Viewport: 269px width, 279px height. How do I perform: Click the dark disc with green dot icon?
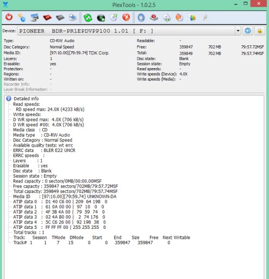pyautogui.click(x=101, y=18)
